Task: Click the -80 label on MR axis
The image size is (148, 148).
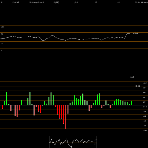Action: pyautogui.click(x=144, y=126)
